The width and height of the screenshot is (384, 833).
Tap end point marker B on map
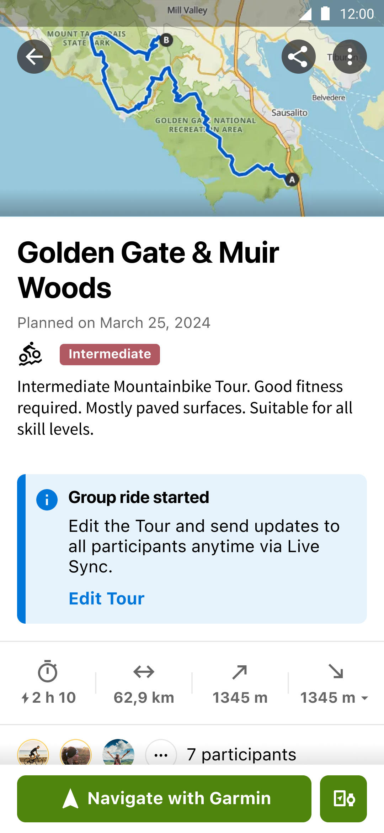166,40
